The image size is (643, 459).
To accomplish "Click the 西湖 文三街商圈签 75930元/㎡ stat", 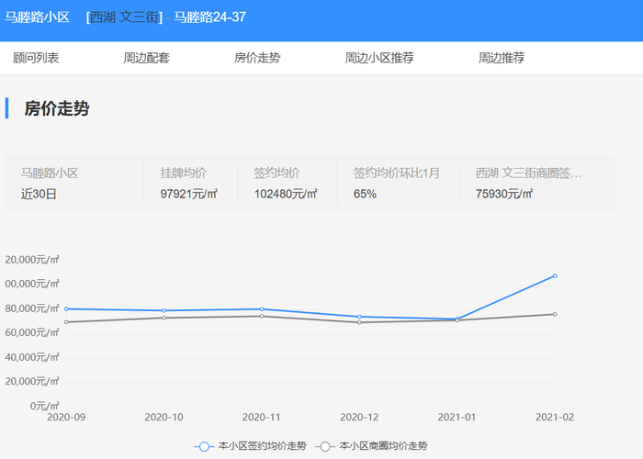I will tap(529, 183).
